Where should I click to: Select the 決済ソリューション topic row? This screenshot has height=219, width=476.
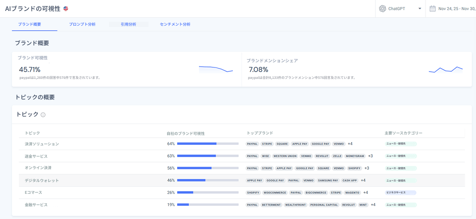point(242,144)
